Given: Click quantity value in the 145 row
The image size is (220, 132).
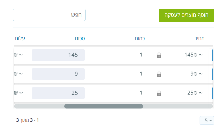Looking at the screenshot, I should [141, 55].
